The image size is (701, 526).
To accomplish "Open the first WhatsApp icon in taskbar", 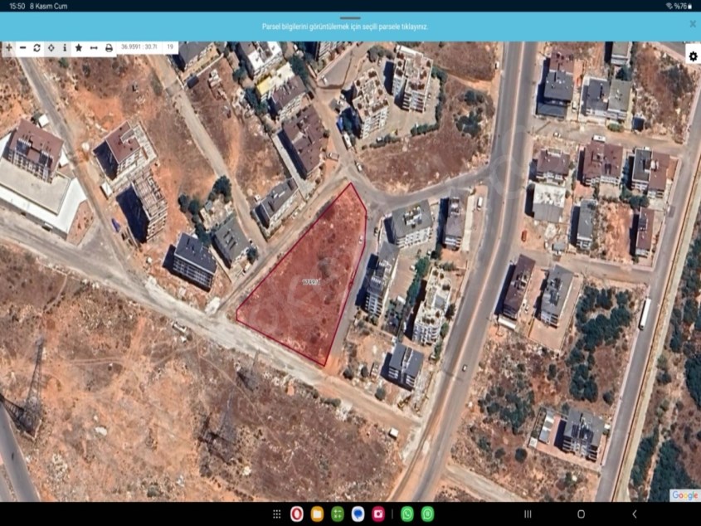I will point(407,514).
